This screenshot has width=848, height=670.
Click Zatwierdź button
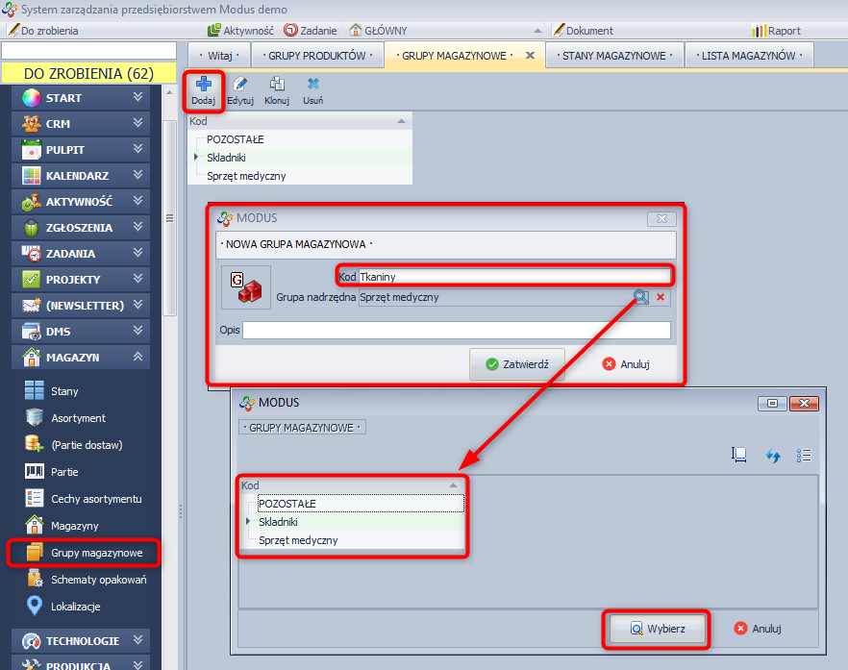click(x=517, y=364)
